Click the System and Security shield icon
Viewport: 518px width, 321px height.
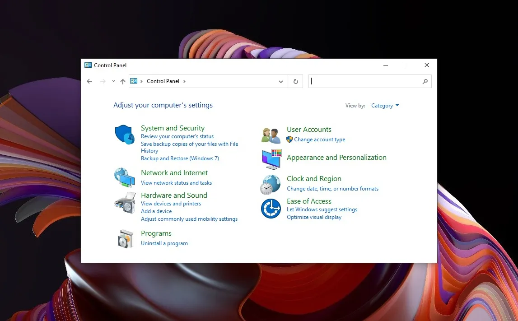pyautogui.click(x=125, y=135)
